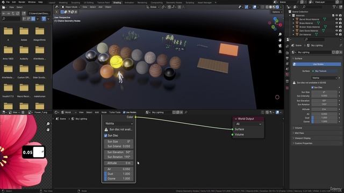Click Sun Elevation field in Sky Texture node
This screenshot has width=344, height=193.
click(119, 152)
